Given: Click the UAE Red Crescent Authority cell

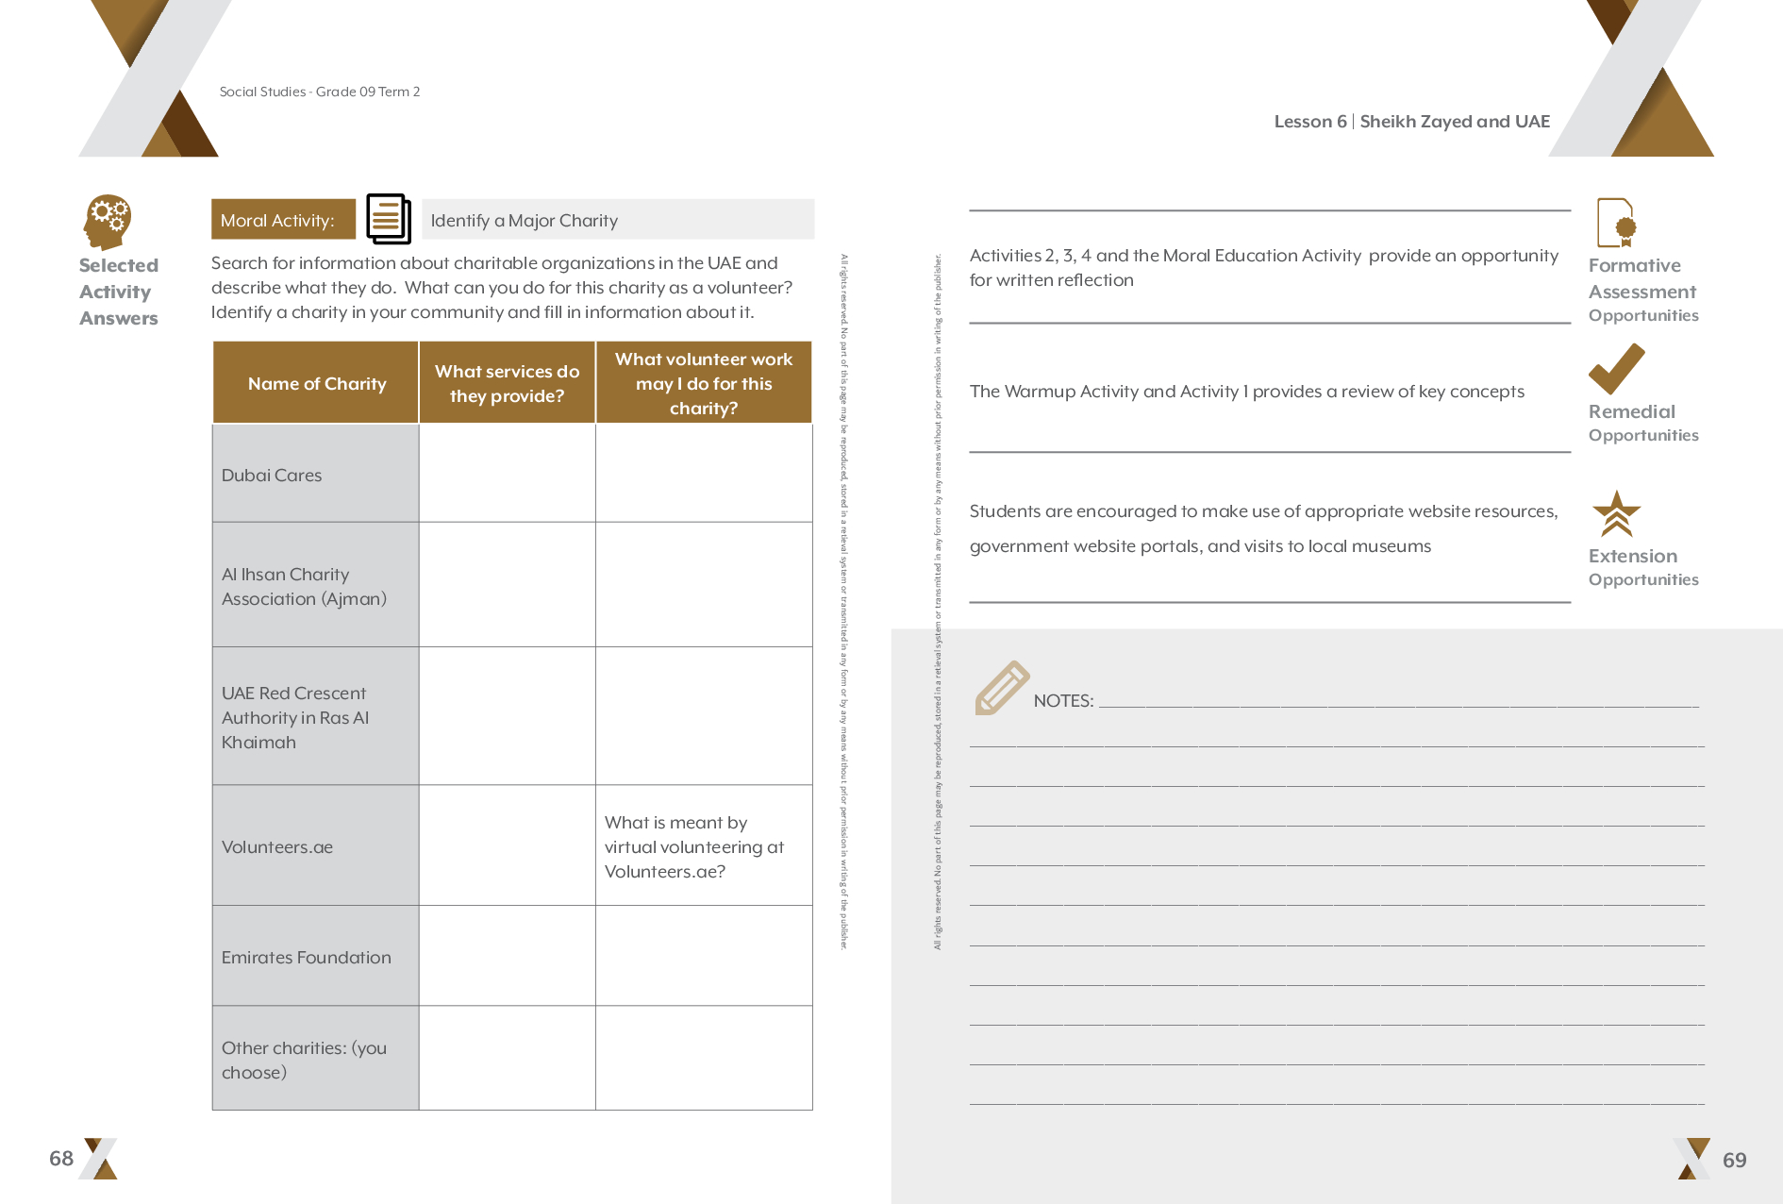Looking at the screenshot, I should (x=315, y=717).
